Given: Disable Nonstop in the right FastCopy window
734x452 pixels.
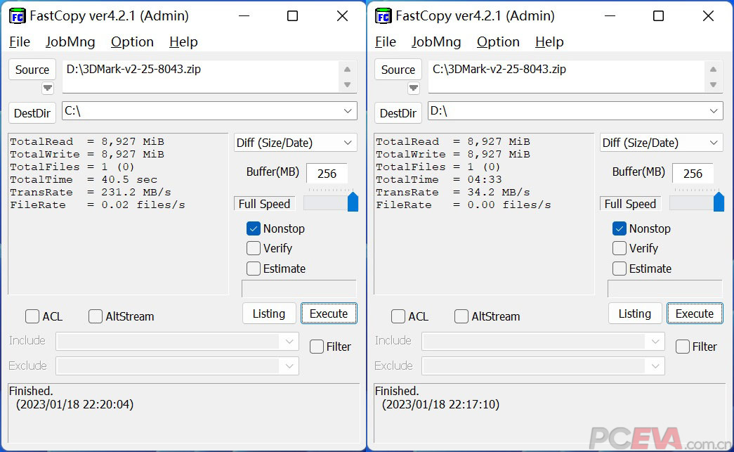Looking at the screenshot, I should tap(620, 228).
